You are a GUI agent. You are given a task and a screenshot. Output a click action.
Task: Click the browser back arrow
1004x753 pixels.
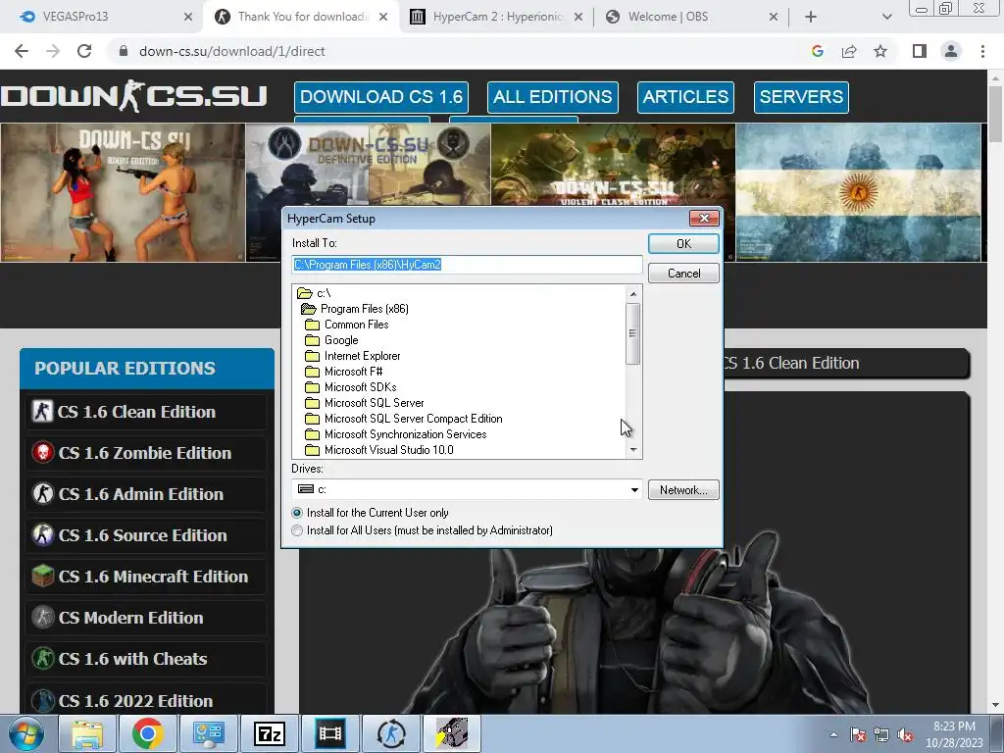coord(22,51)
